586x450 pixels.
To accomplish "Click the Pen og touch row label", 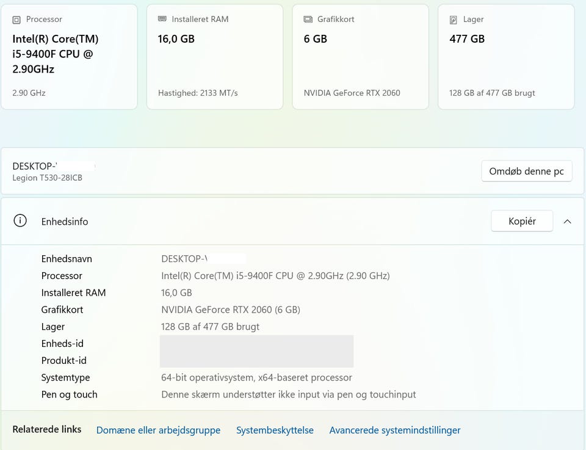I will pos(70,394).
